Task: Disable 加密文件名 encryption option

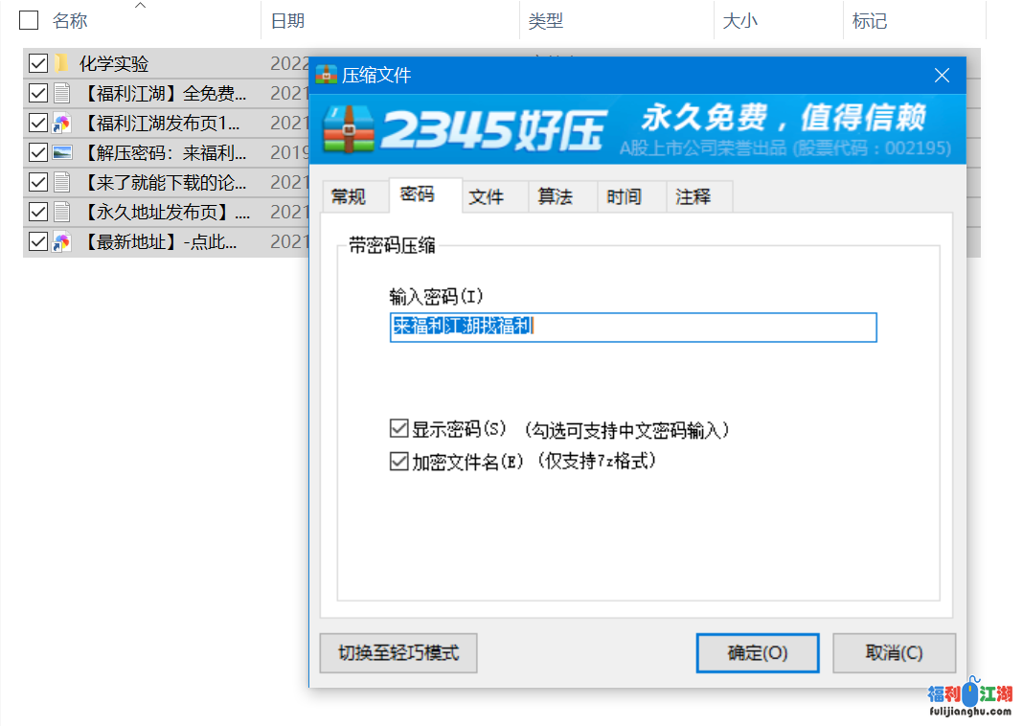Action: click(398, 461)
